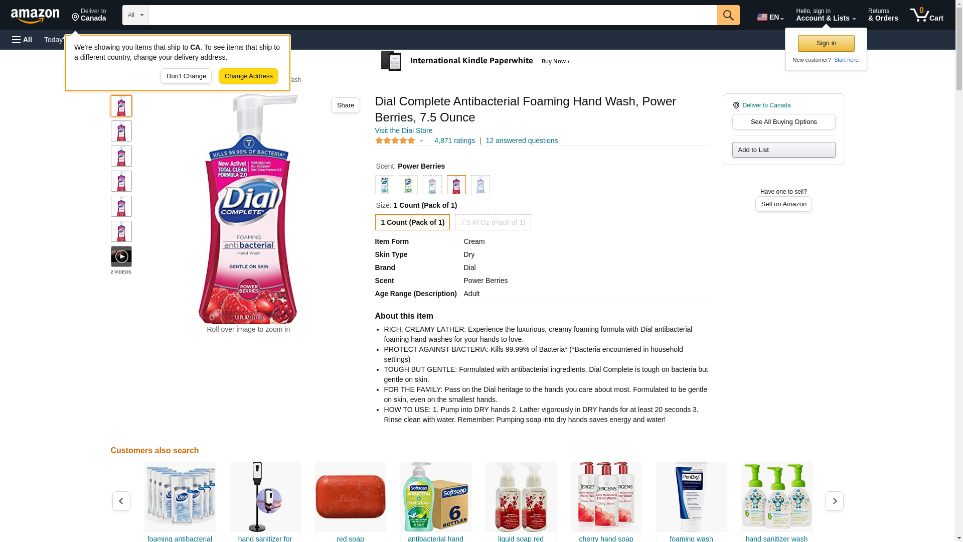Show previous Customers also search items
The height and width of the screenshot is (542, 963).
(x=121, y=501)
